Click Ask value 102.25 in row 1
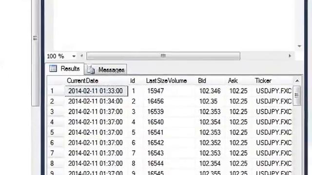The height and width of the screenshot is (175, 312). pos(238,91)
